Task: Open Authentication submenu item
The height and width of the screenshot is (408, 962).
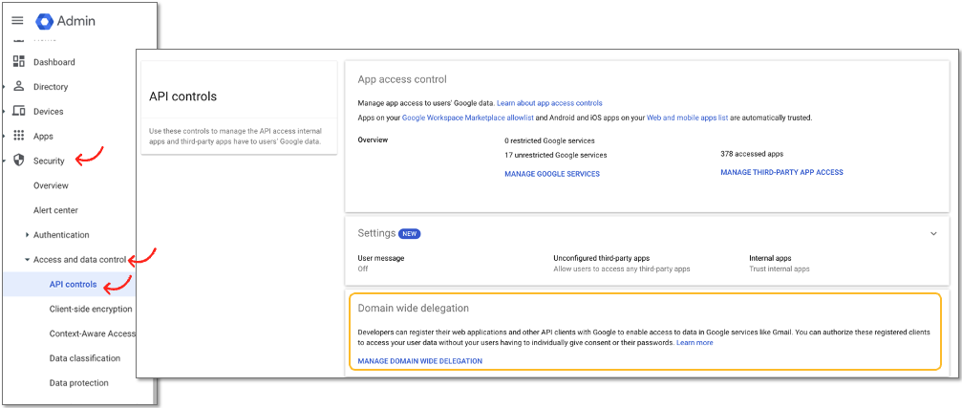Action: click(x=61, y=234)
